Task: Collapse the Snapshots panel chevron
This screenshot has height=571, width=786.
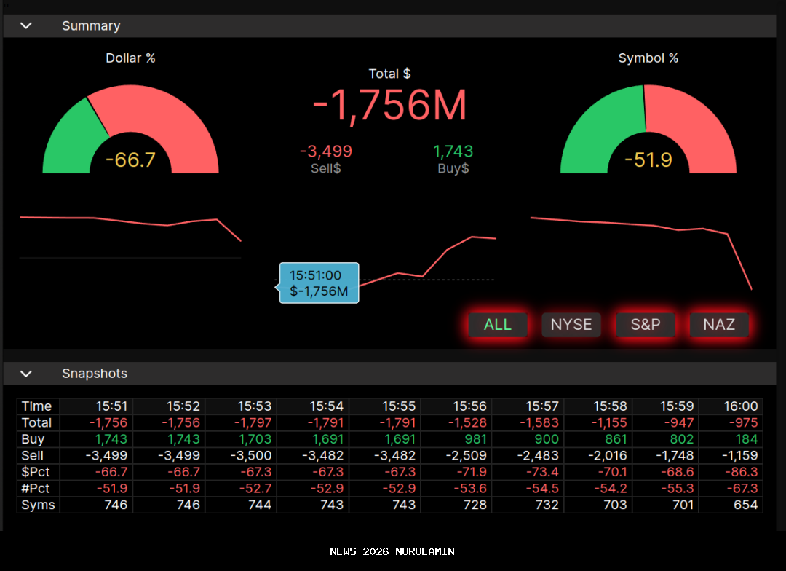Action: (x=26, y=374)
